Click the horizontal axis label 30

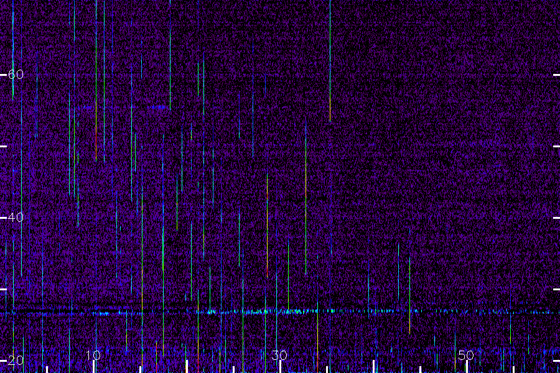click(x=279, y=355)
